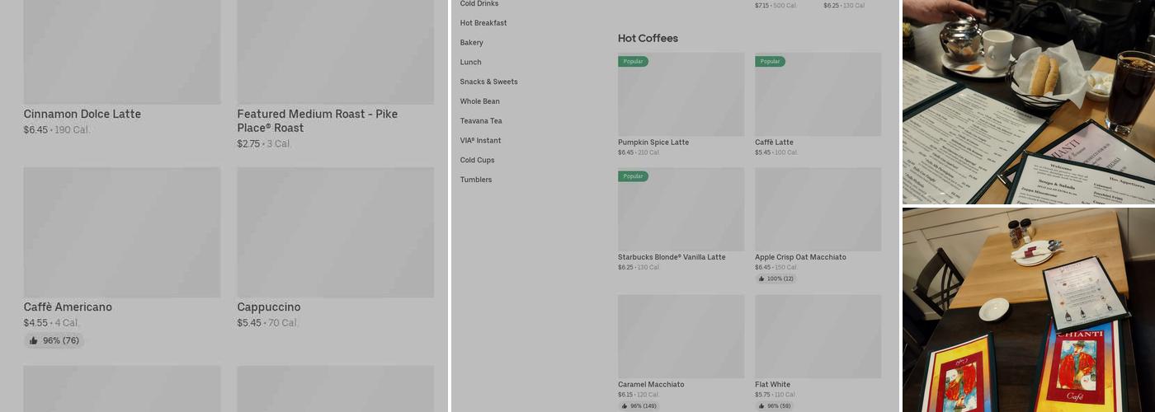1155x412 pixels.
Task: Open Featured Medium Roast Pike Place Roast
Action: point(318,121)
